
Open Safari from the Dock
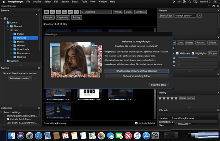[x=38, y=135]
